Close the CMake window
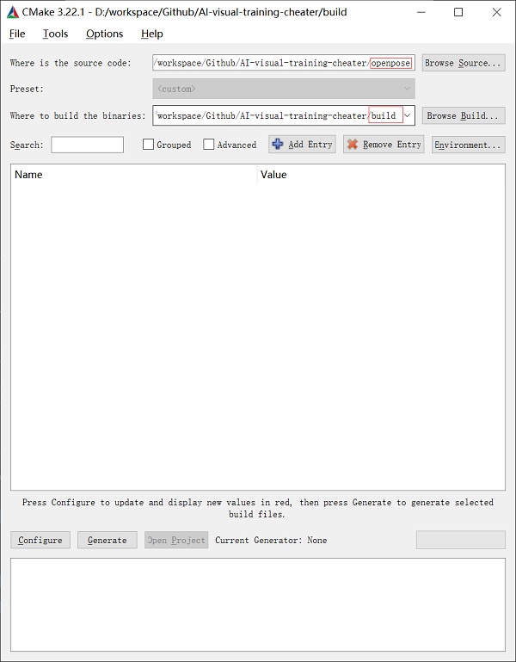Image resolution: width=516 pixels, height=662 pixels. pyautogui.click(x=496, y=12)
